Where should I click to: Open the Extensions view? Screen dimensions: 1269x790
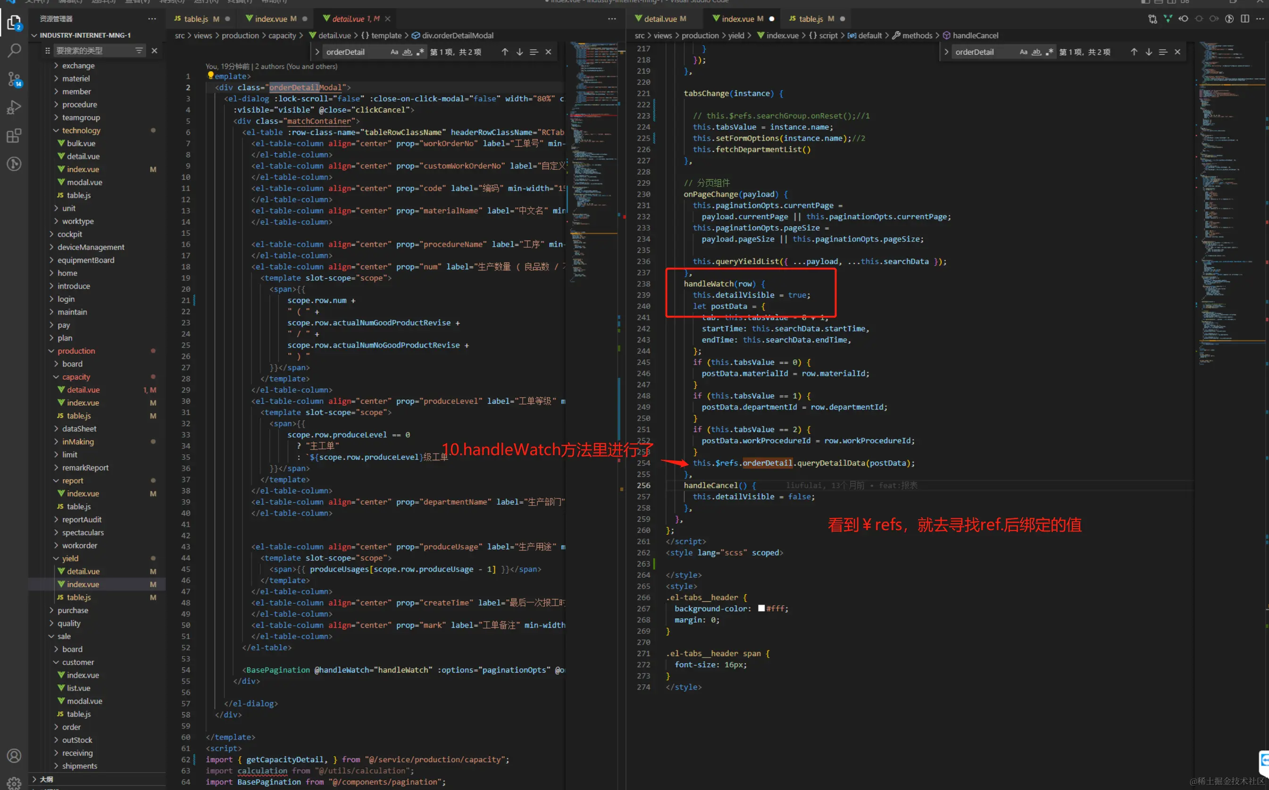pos(14,135)
